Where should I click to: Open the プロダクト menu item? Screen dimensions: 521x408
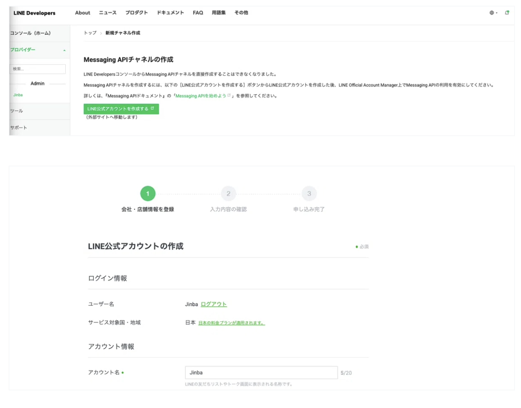137,13
